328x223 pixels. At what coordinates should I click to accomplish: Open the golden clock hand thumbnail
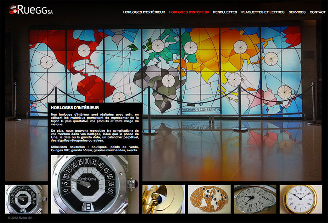[164, 199]
